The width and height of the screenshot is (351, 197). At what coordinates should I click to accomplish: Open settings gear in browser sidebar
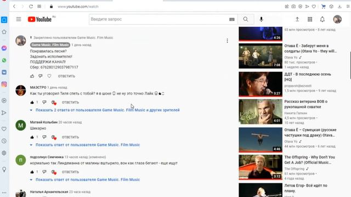point(4,153)
